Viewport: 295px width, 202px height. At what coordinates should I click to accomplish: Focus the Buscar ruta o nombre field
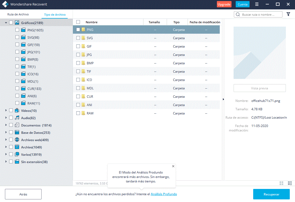pos(258,14)
